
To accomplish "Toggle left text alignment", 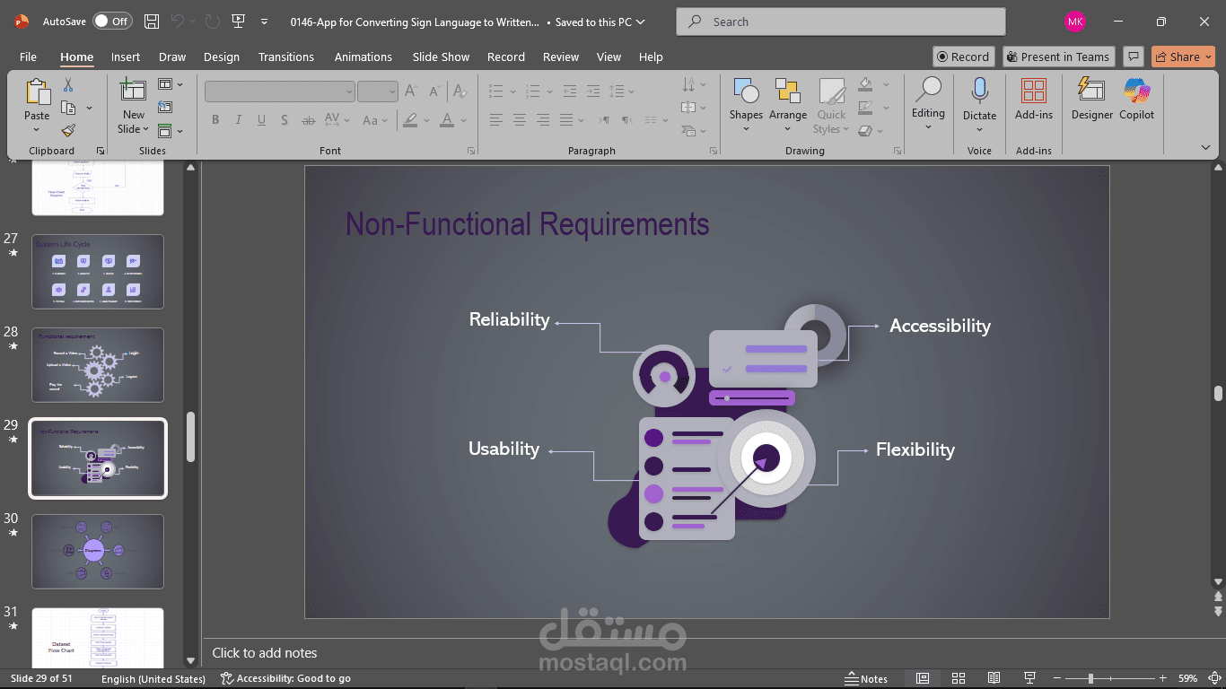I will [x=496, y=119].
